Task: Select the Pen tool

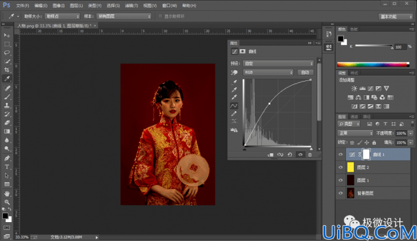Action: 7,158
